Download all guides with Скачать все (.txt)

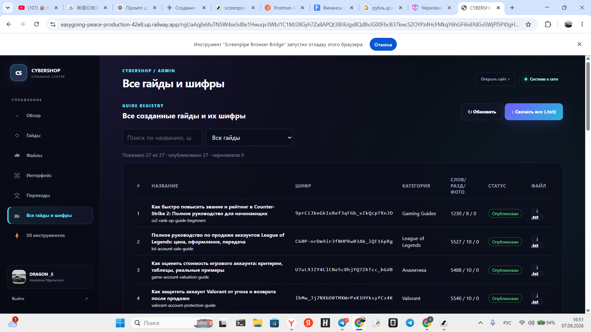[x=534, y=112]
